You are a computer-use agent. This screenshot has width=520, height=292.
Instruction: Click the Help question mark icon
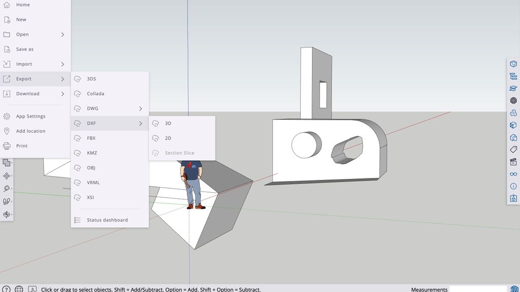[6, 289]
